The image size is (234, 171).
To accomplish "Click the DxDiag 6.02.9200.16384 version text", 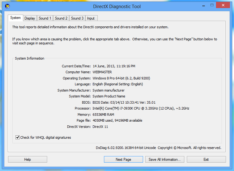I will coord(126,148).
